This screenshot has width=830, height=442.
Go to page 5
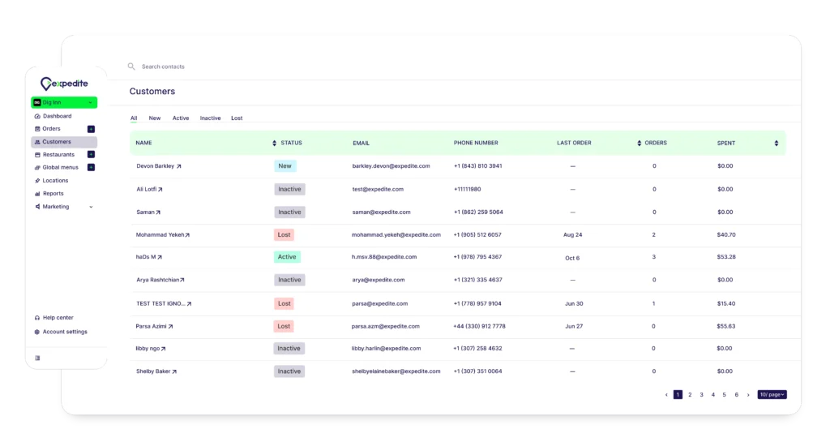pos(724,395)
